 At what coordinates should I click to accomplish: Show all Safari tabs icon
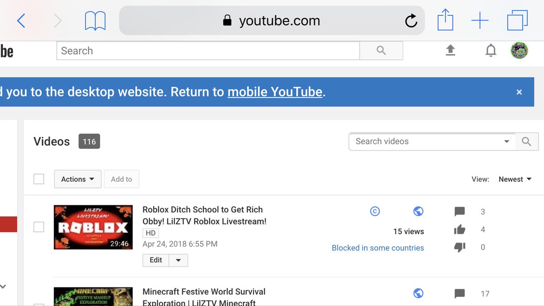[x=517, y=20]
